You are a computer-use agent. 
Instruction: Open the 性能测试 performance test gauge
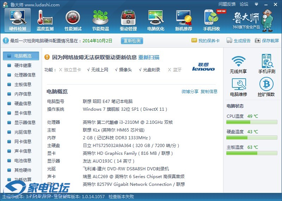(x=73, y=20)
